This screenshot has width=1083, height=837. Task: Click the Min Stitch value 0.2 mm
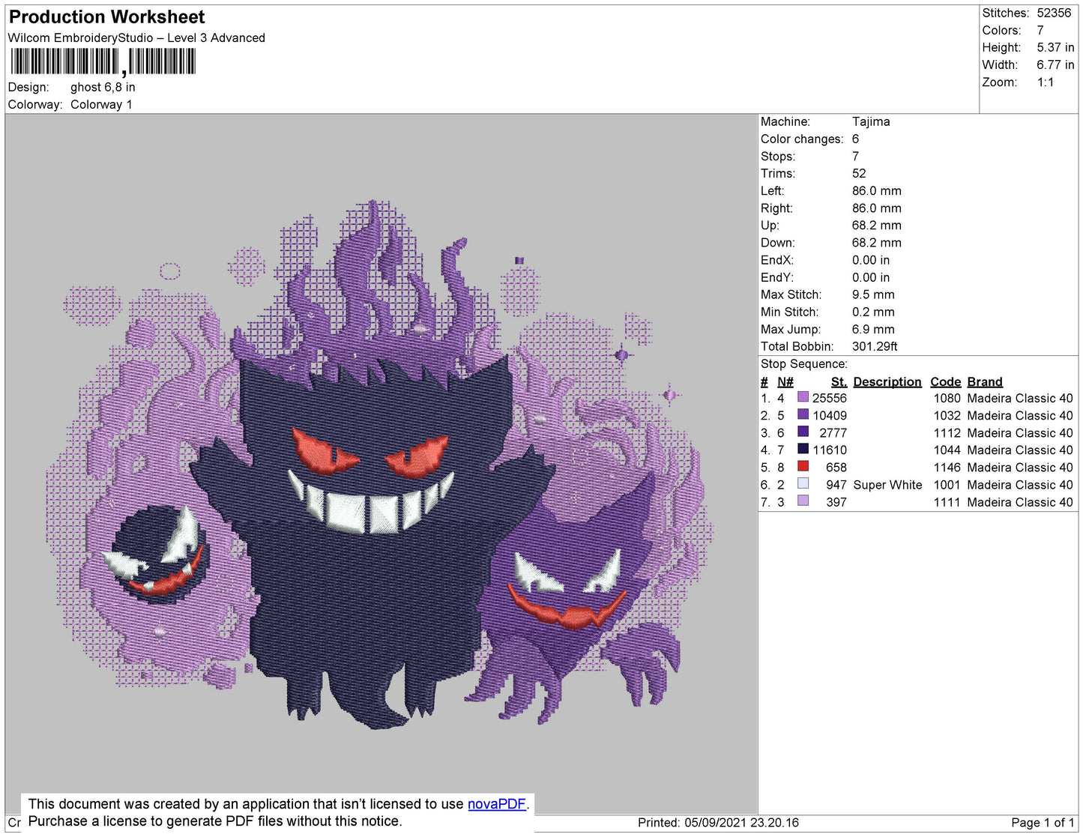coord(873,312)
